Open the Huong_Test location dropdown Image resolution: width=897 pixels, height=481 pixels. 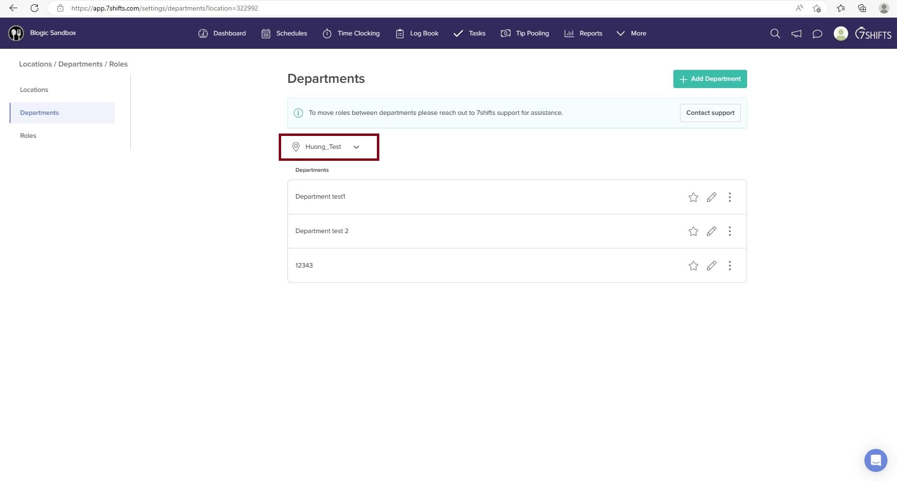(329, 147)
